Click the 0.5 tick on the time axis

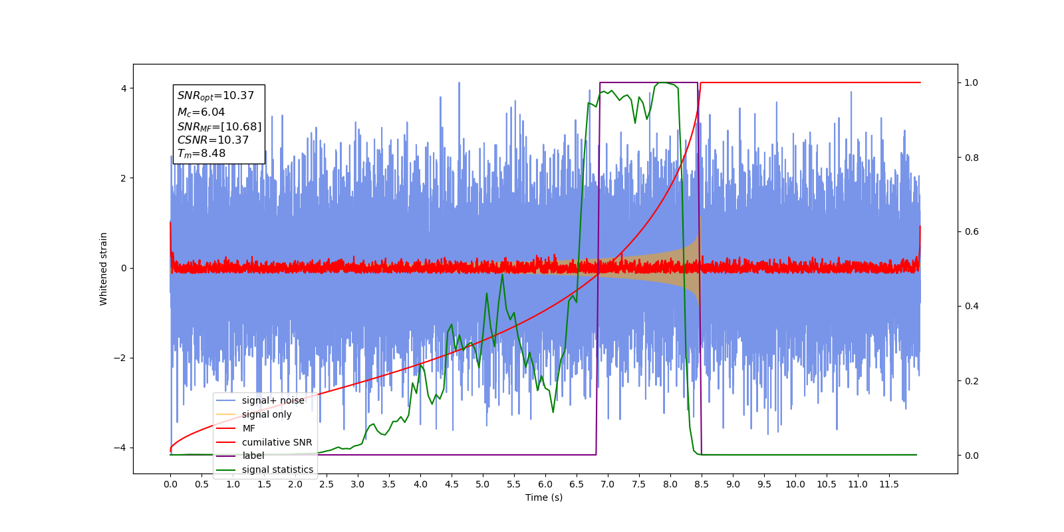click(x=201, y=484)
